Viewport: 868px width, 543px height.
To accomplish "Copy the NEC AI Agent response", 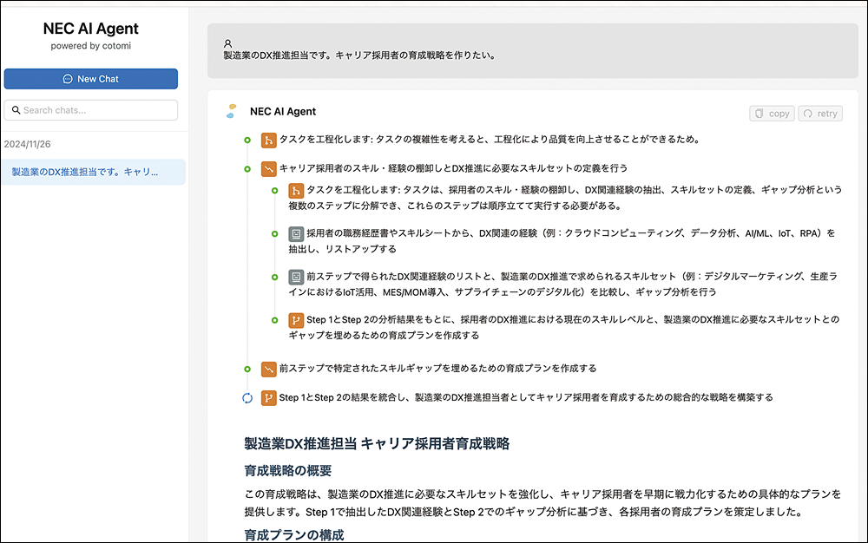I will point(772,113).
